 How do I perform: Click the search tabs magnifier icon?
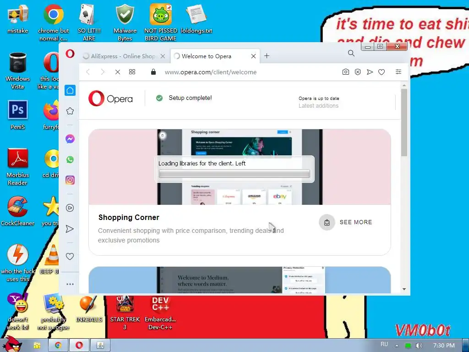point(351,53)
